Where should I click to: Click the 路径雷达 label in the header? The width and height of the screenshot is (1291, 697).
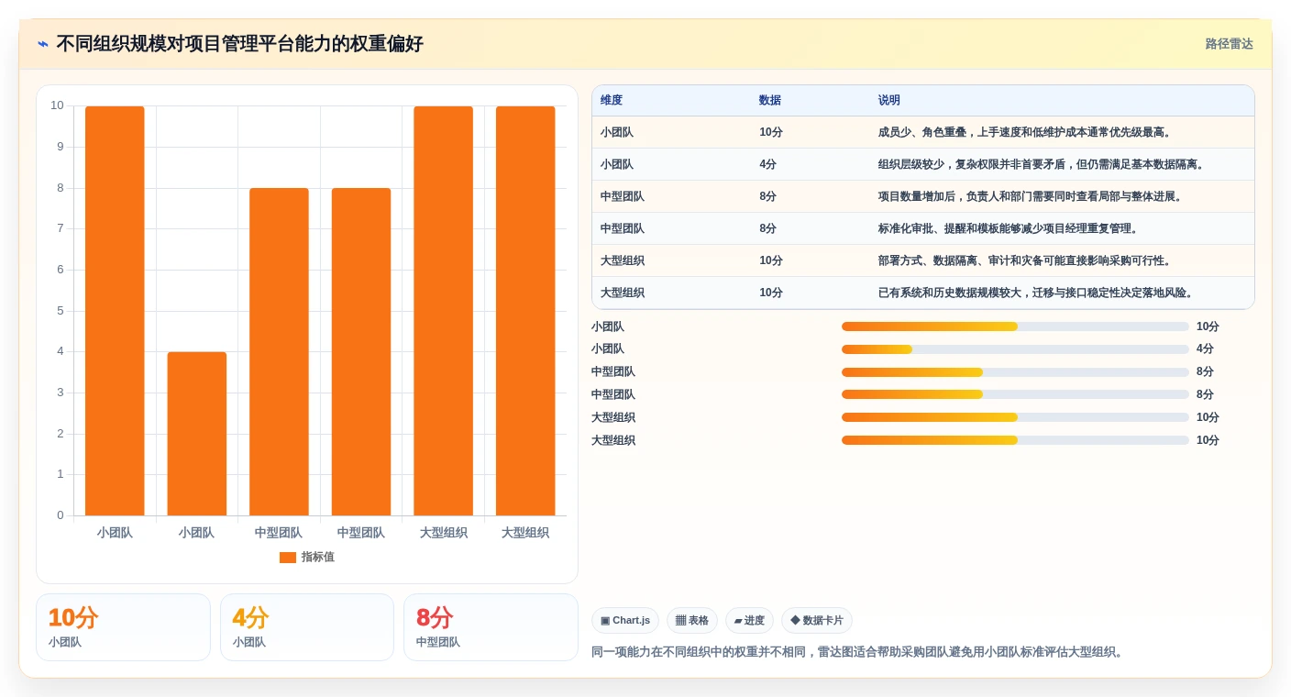tap(1229, 44)
